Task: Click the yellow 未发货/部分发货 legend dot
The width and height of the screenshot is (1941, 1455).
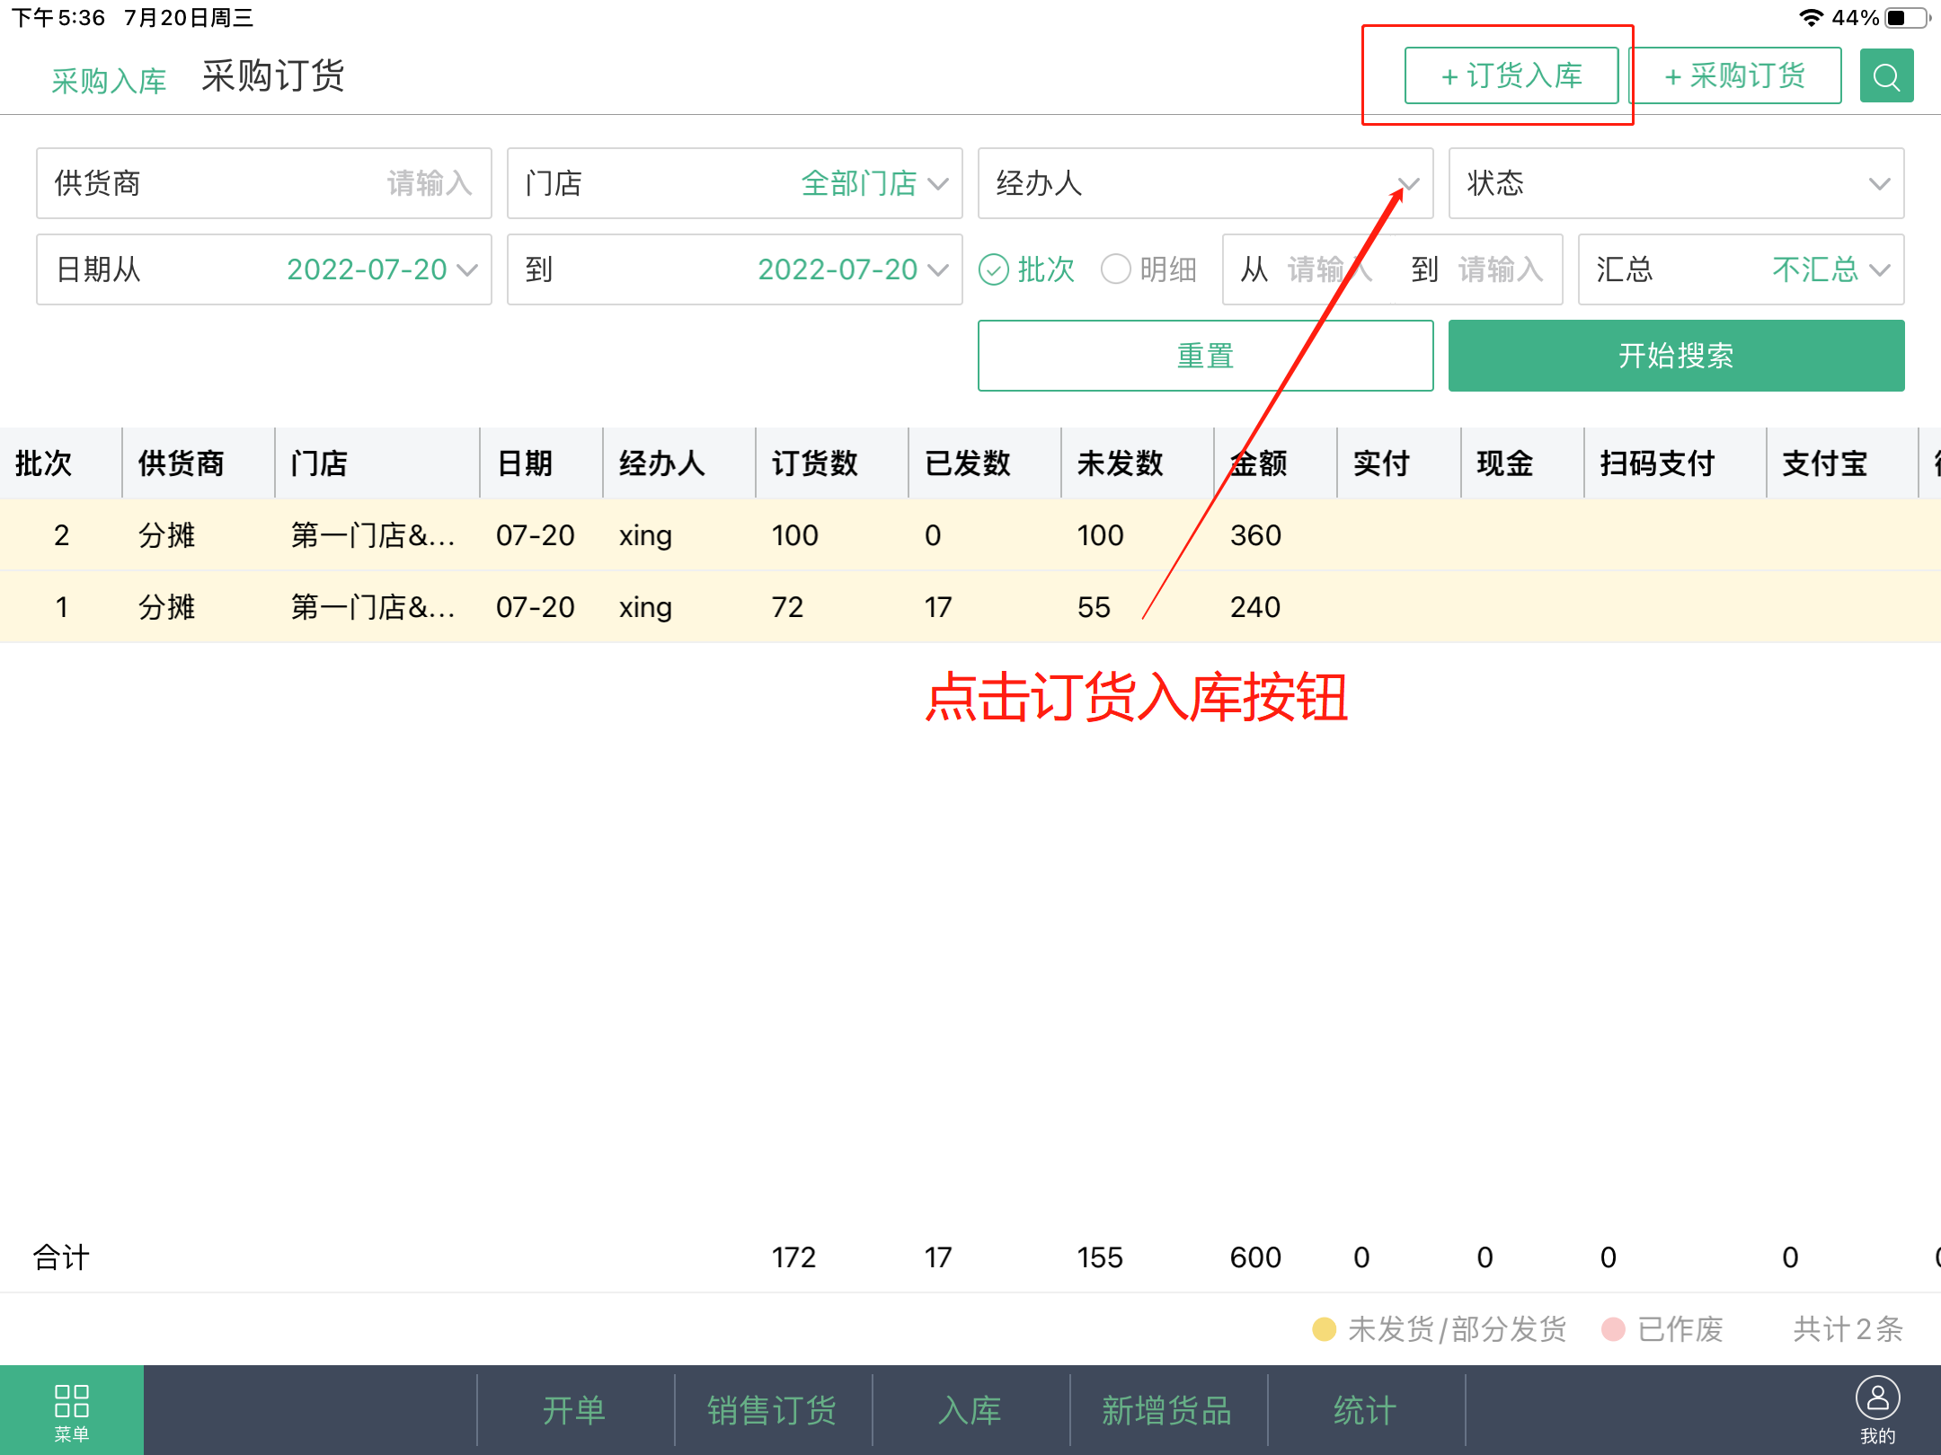Action: click(1325, 1329)
